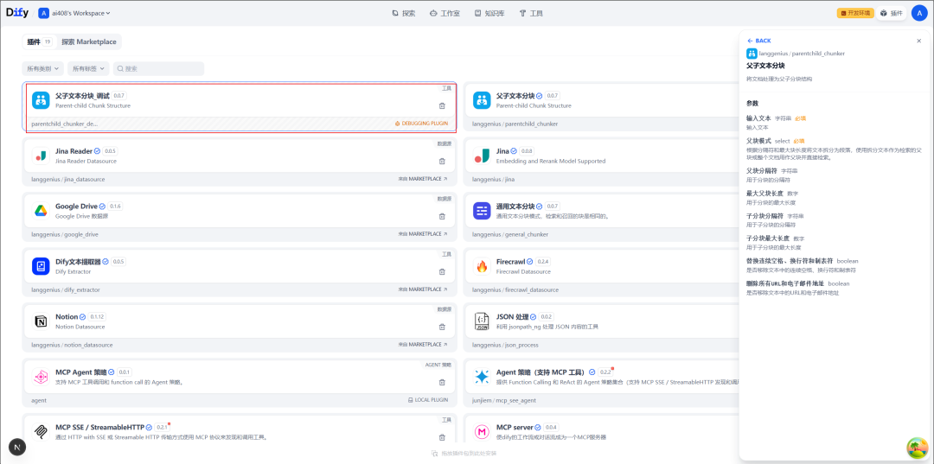Click the Jina Reader plugin icon
Viewport: 934px width, 464px height.
click(41, 156)
